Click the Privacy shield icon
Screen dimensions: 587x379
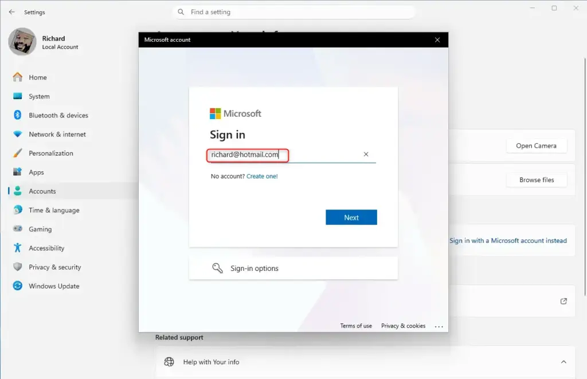click(18, 267)
